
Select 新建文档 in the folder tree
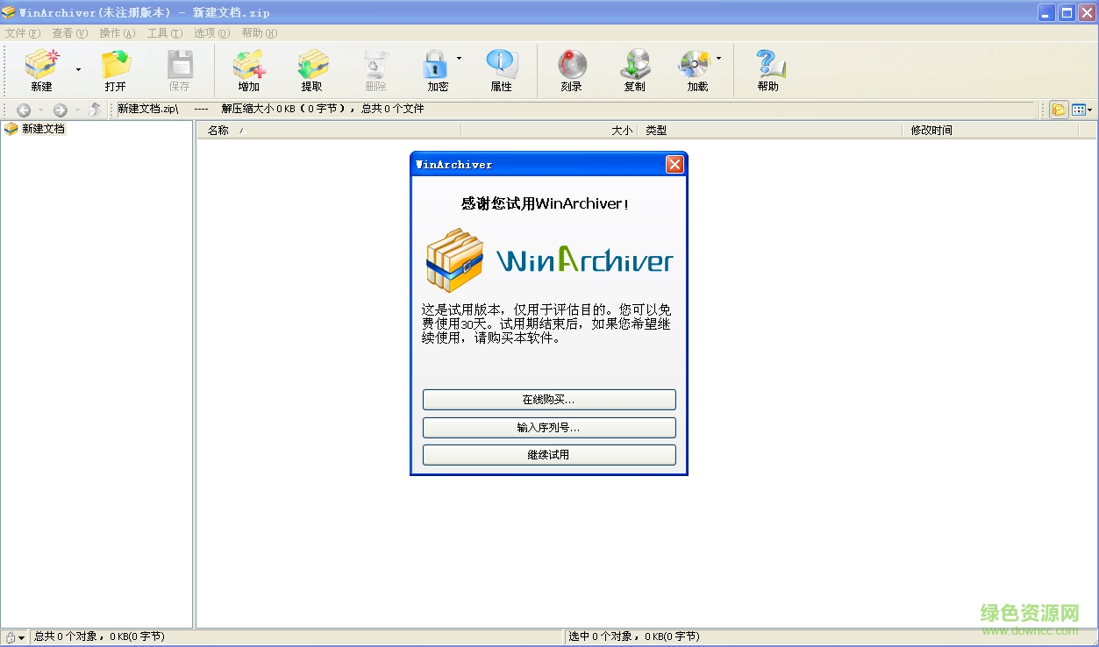point(41,128)
